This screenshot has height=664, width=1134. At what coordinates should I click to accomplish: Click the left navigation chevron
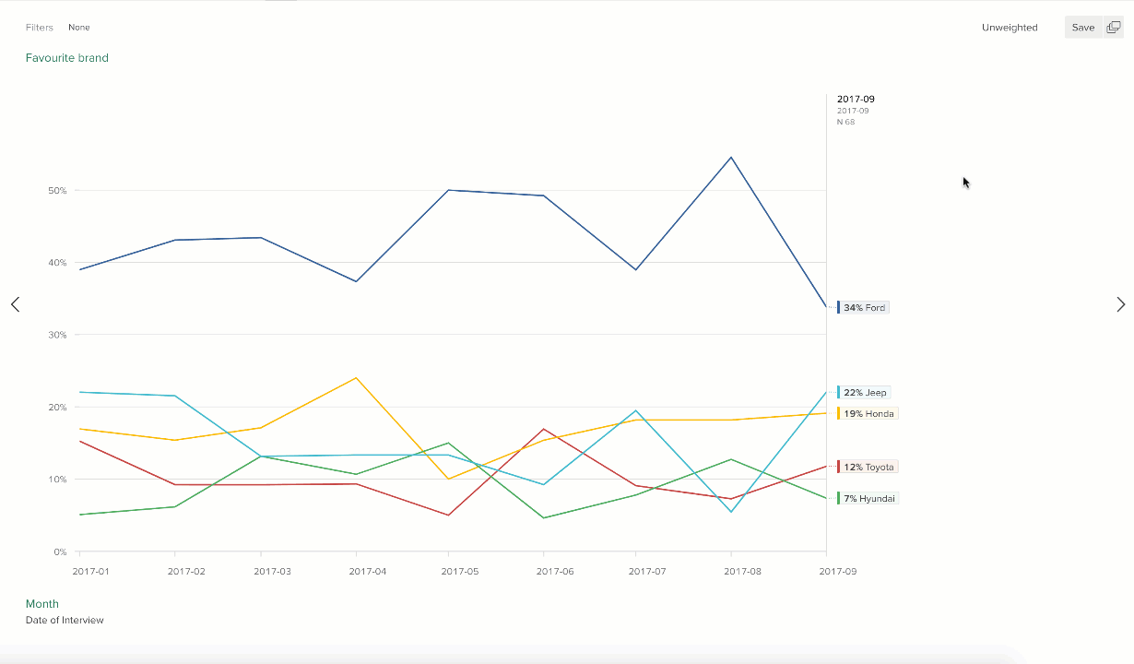(15, 304)
